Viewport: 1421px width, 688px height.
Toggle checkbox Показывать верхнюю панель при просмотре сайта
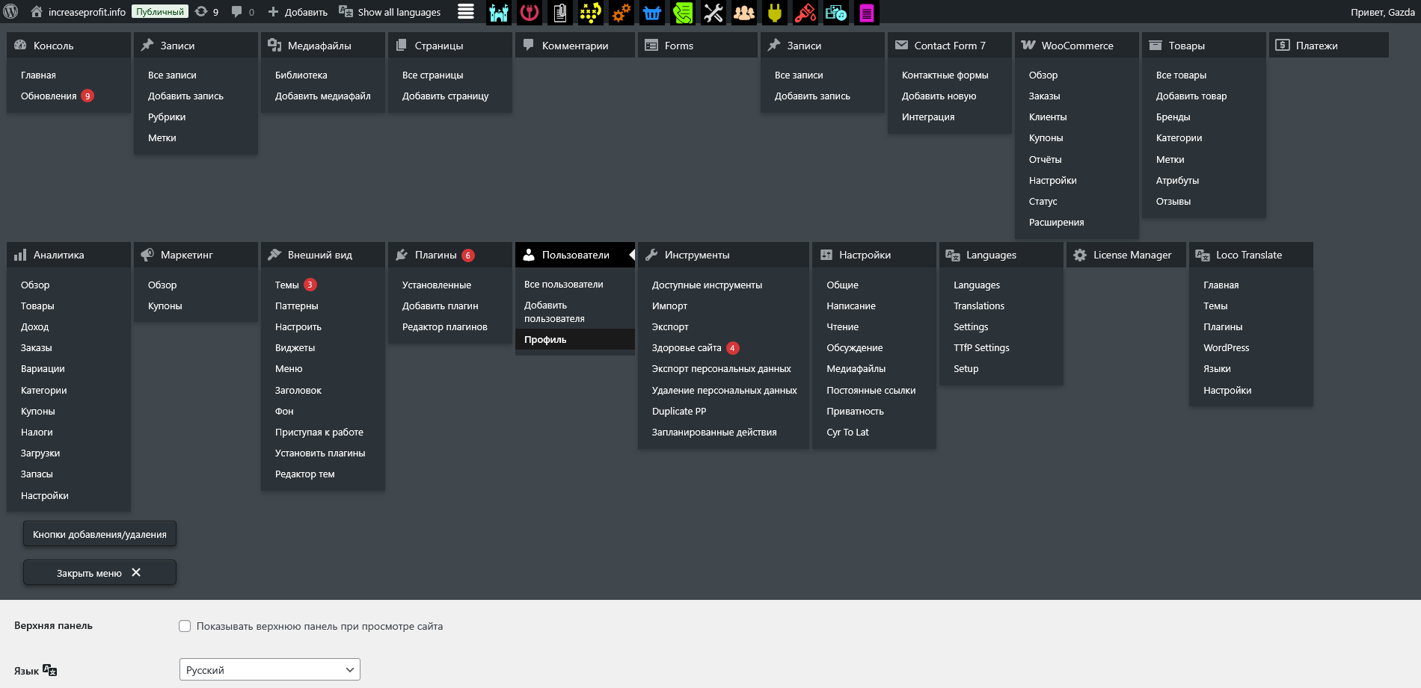(185, 626)
